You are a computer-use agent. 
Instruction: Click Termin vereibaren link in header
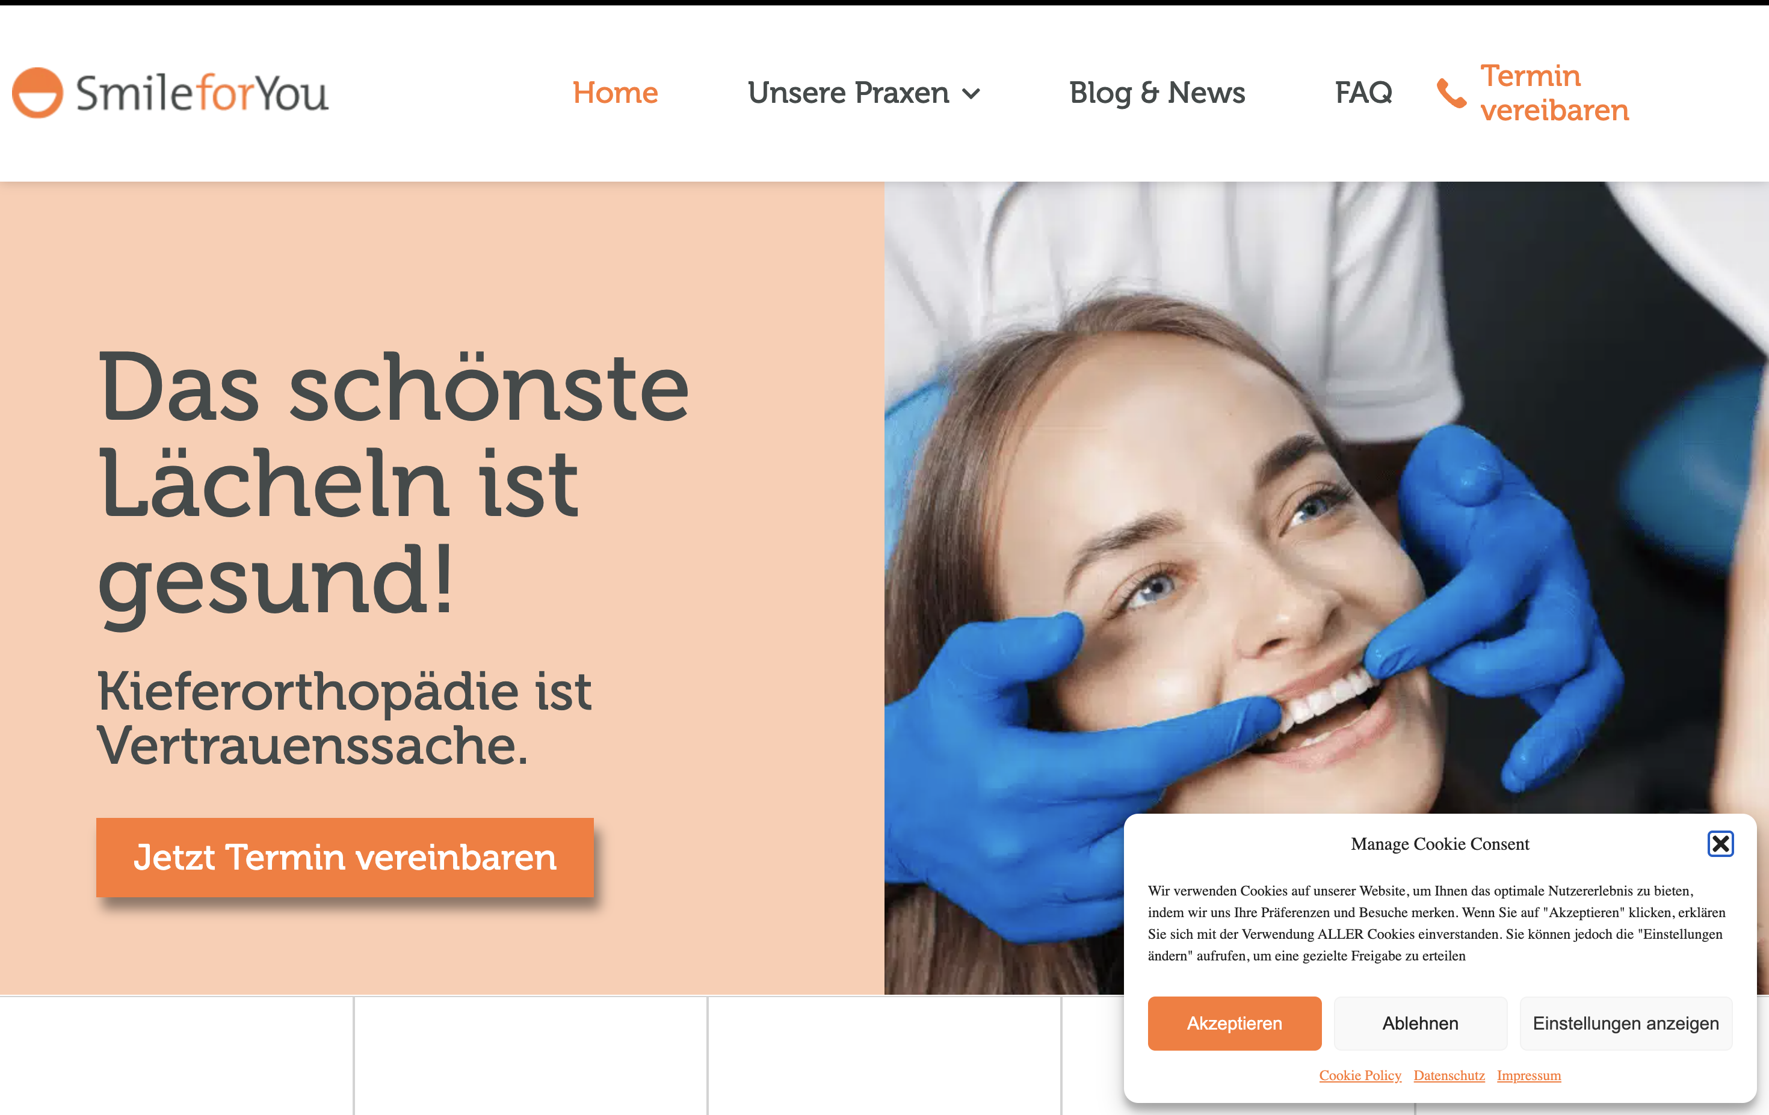(1554, 93)
